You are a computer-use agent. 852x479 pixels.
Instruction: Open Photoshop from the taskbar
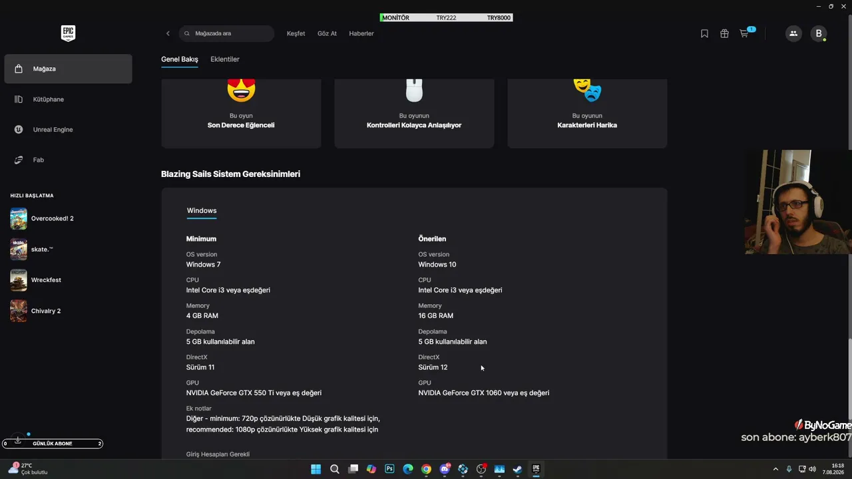(389, 469)
